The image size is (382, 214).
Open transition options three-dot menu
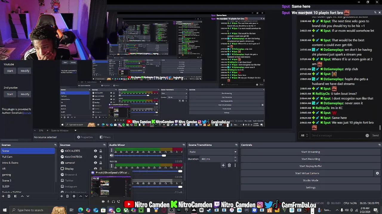click(x=235, y=165)
